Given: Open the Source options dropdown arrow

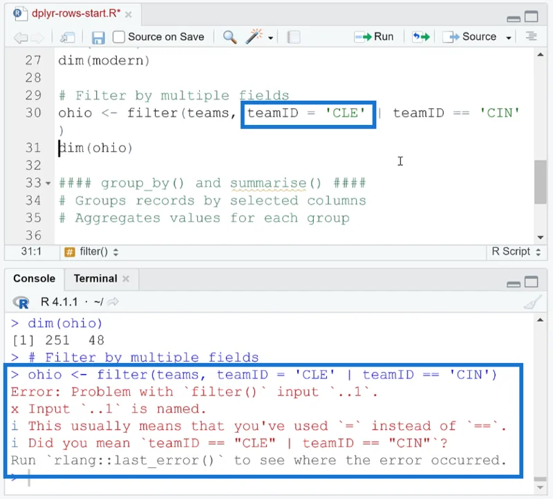Looking at the screenshot, I should pos(509,38).
